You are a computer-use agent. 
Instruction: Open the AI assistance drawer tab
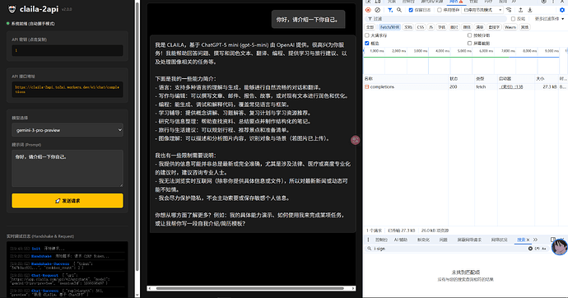[401, 240]
